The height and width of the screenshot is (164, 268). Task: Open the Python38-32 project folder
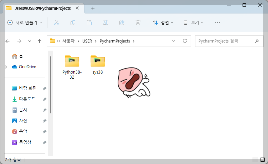72,67
